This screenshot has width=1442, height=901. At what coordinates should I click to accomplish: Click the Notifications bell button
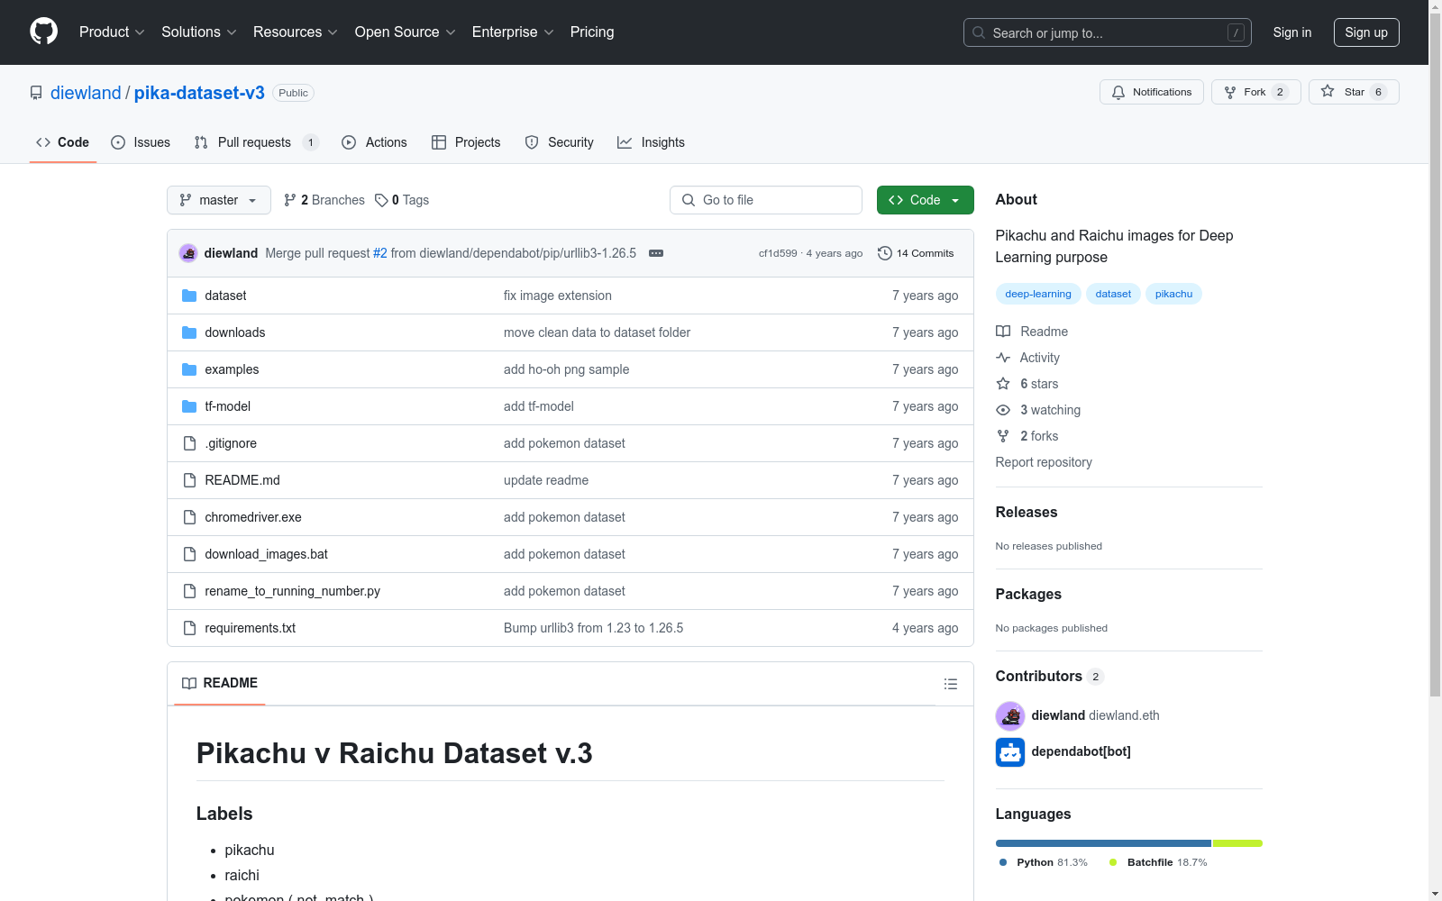(x=1152, y=92)
